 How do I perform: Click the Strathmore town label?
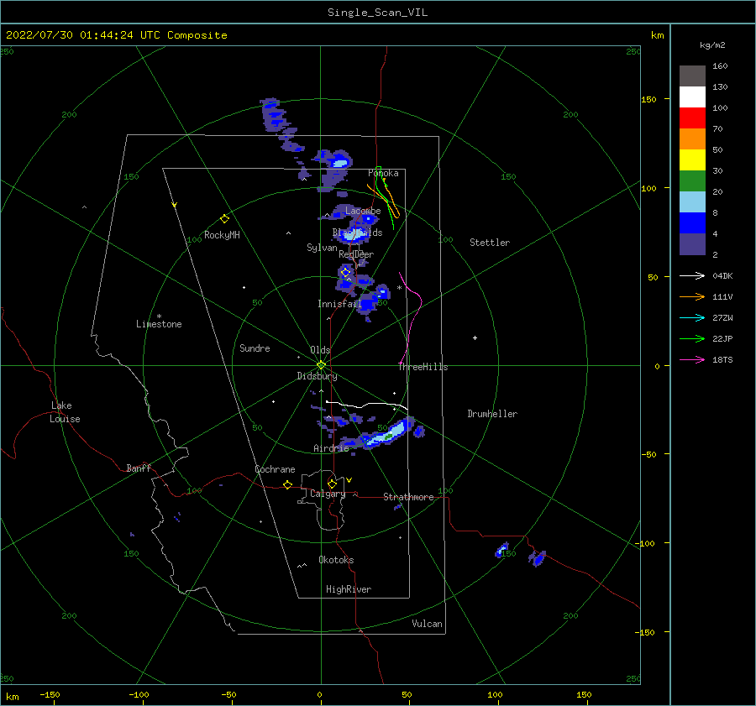408,497
